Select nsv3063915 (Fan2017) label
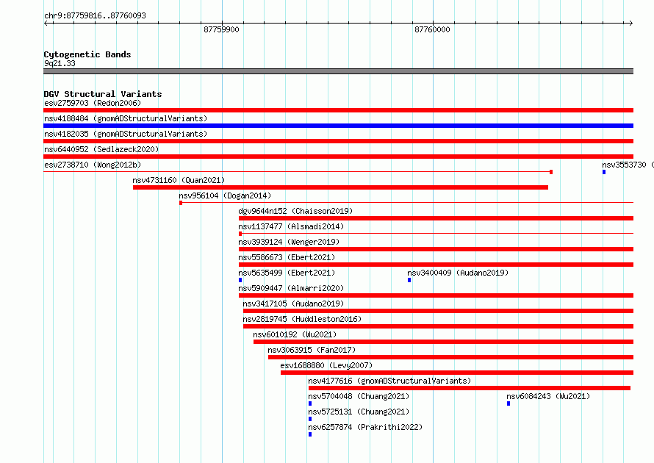The image size is (654, 463). point(312,350)
